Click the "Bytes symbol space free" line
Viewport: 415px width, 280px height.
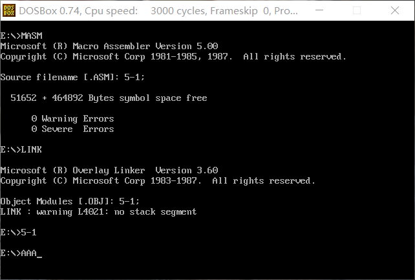109,98
